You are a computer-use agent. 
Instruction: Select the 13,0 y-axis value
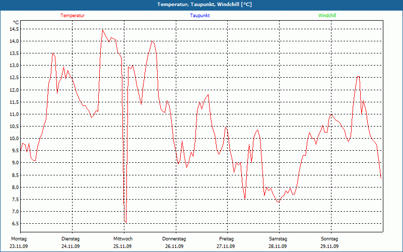click(14, 66)
